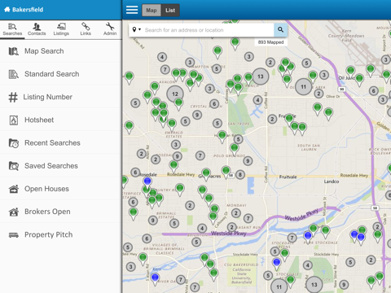Click the cluster marker labeled 12
The height and width of the screenshot is (293, 391).
175,94
